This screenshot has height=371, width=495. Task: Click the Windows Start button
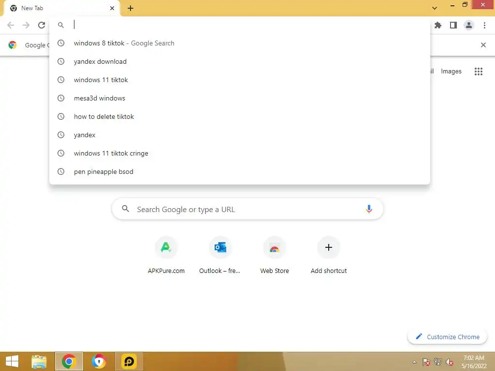(x=12, y=361)
